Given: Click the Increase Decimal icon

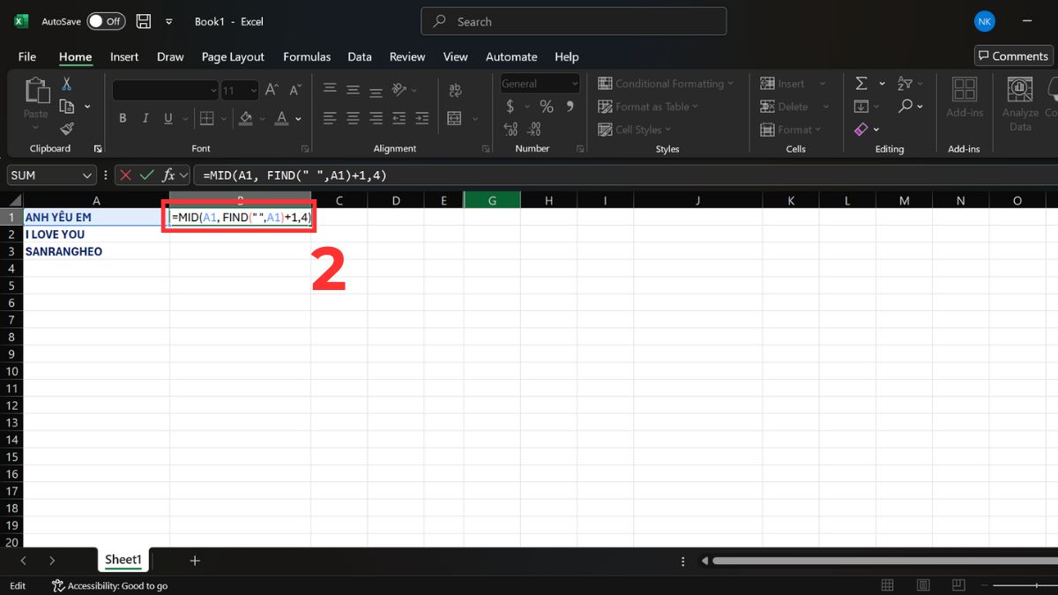Looking at the screenshot, I should [511, 129].
